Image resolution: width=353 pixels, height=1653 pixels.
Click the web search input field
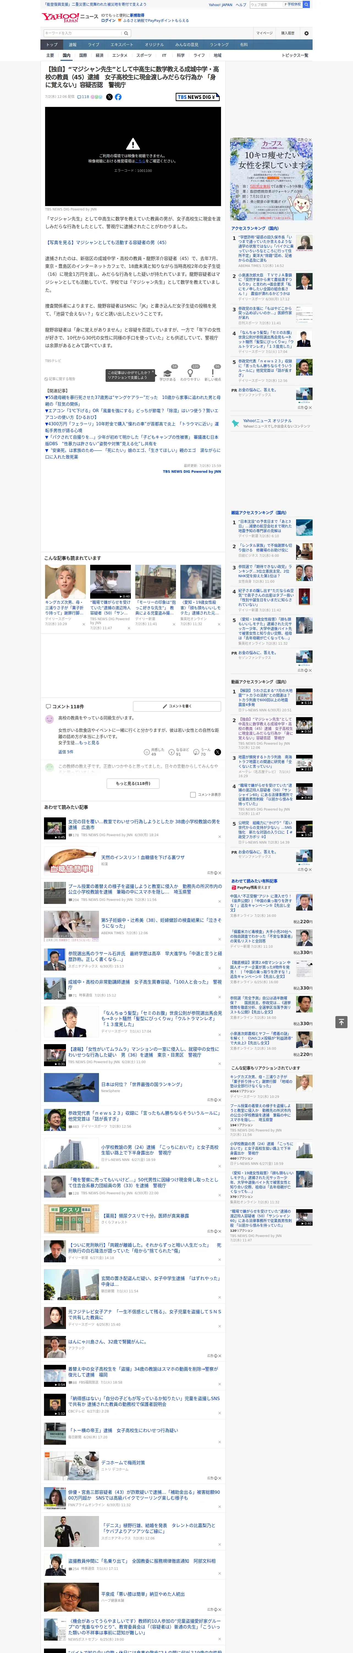(266, 4)
